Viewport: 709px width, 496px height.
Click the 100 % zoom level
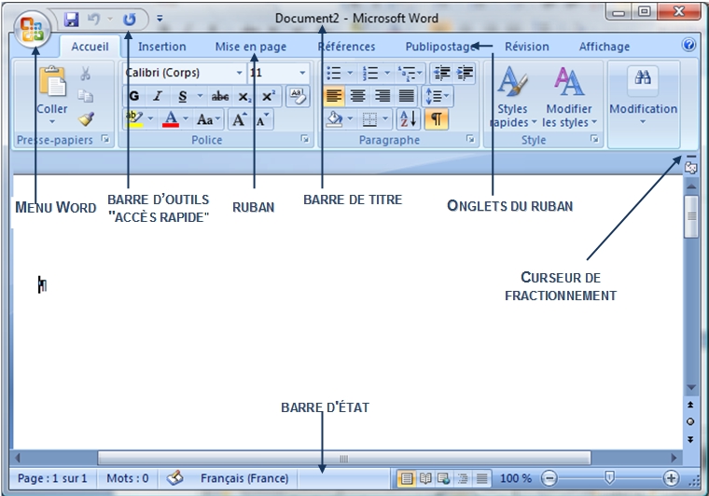(516, 478)
